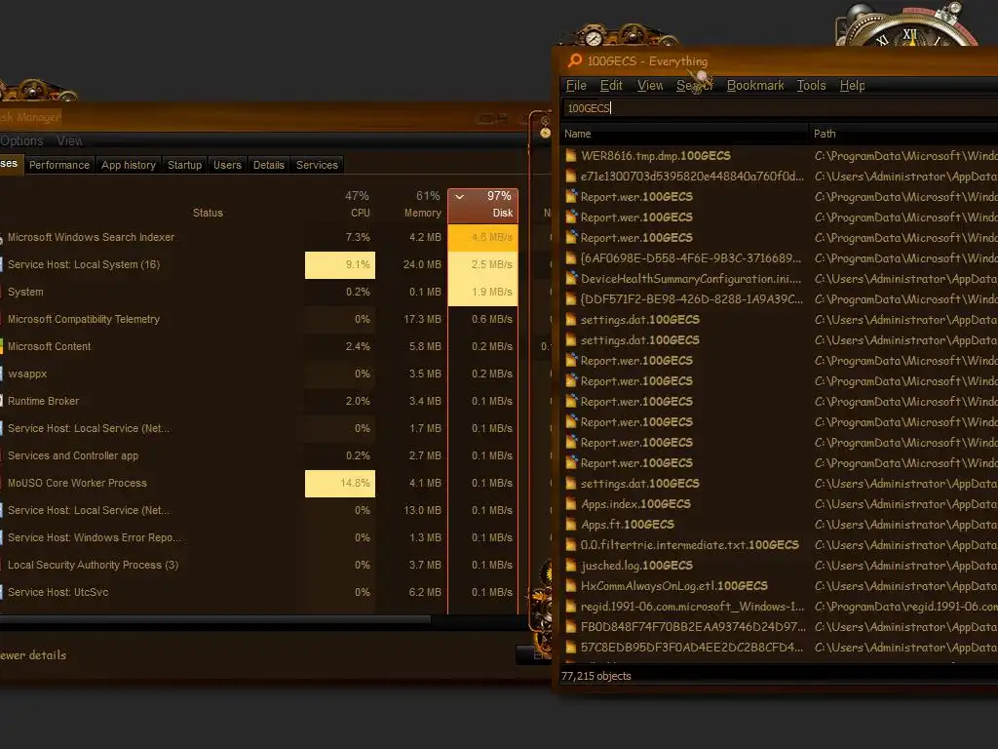Switch to the Services tab

317,165
